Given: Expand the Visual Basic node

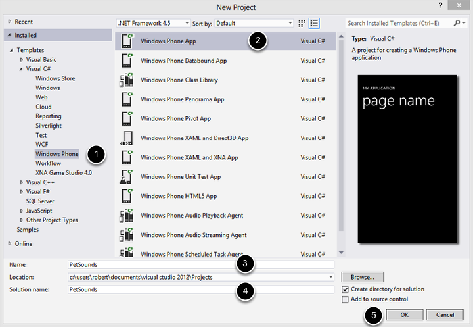Looking at the screenshot, I should [21, 59].
